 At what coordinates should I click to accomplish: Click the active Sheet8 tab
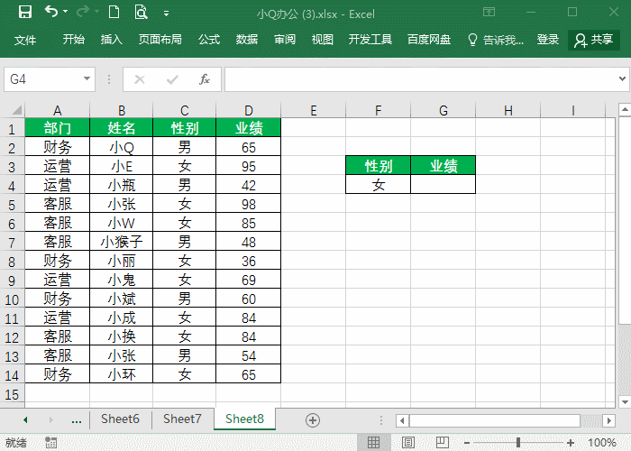pyautogui.click(x=244, y=419)
